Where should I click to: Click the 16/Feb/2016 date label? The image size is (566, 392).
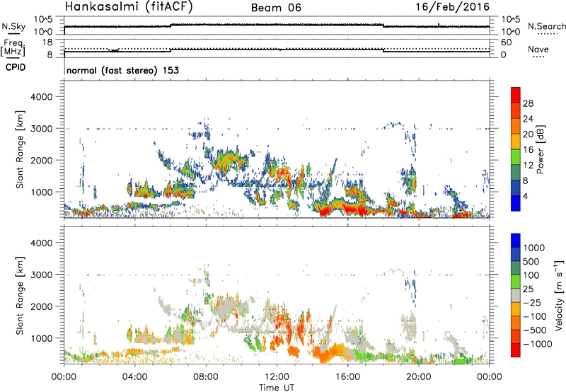pyautogui.click(x=453, y=6)
